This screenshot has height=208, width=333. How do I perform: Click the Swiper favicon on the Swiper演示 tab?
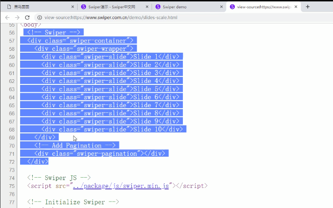pyautogui.click(x=83, y=7)
